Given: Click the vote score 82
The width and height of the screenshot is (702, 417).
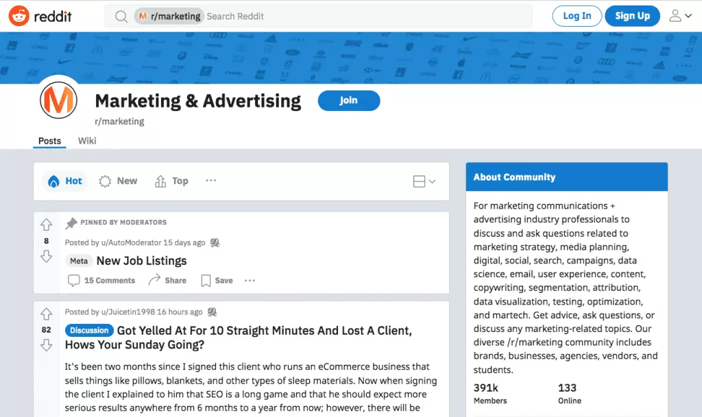Looking at the screenshot, I should (46, 330).
